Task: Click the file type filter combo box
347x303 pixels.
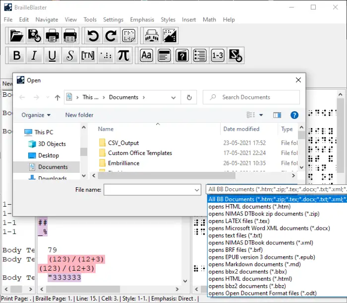Action: pyautogui.click(x=276, y=189)
